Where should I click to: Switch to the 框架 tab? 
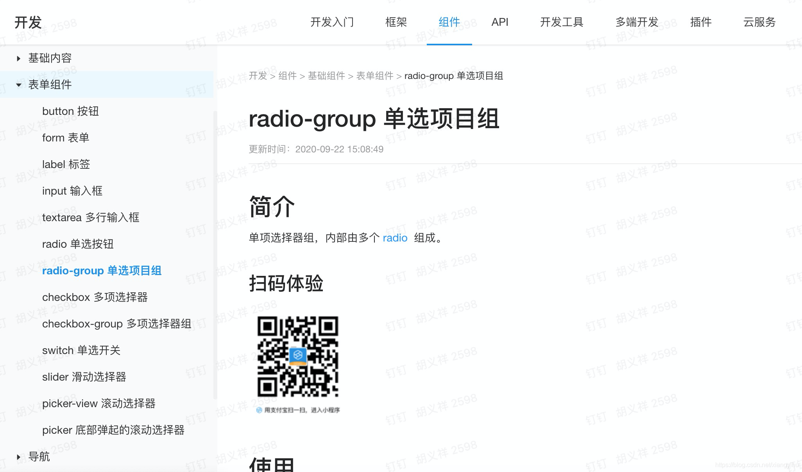(396, 22)
